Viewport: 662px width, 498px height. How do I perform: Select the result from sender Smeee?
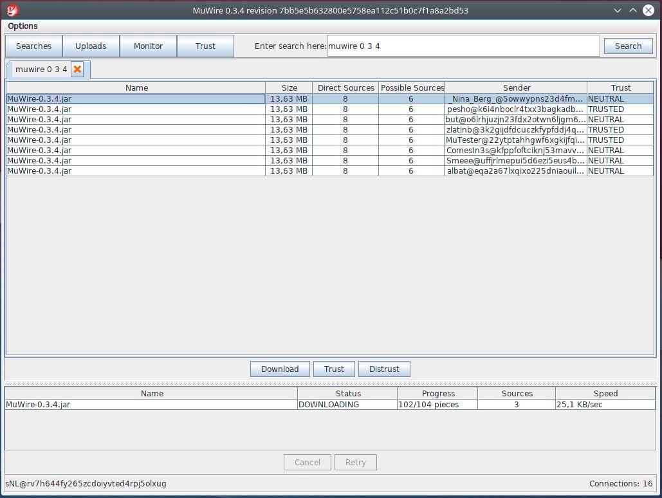(330, 160)
